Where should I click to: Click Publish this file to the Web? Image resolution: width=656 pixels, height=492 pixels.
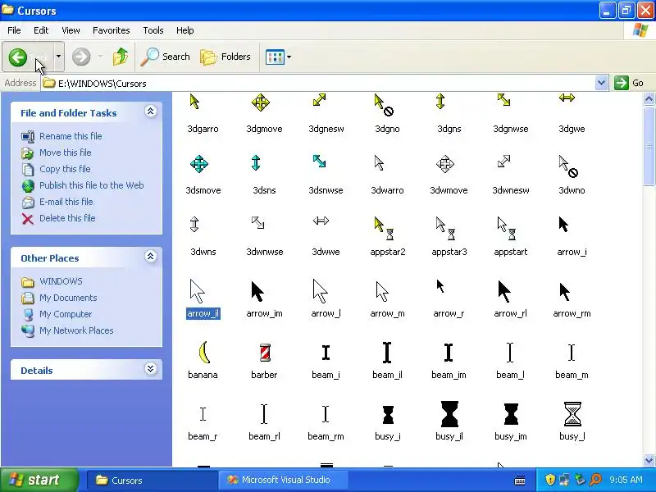92,185
